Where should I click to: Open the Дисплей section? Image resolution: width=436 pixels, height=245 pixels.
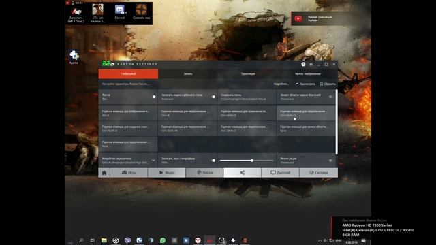coord(280,172)
